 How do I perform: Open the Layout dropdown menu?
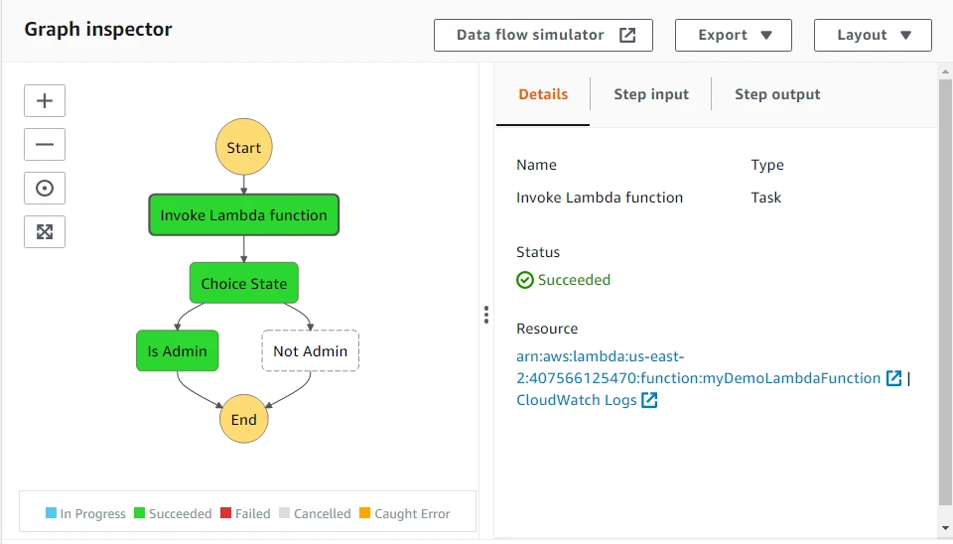(x=872, y=35)
